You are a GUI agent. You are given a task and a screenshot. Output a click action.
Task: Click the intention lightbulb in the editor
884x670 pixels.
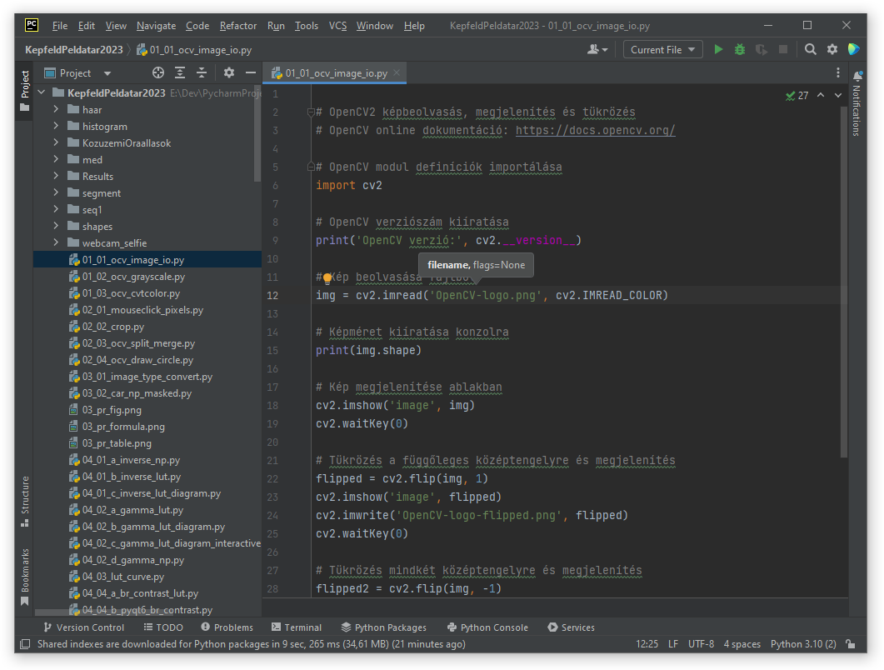click(x=327, y=277)
